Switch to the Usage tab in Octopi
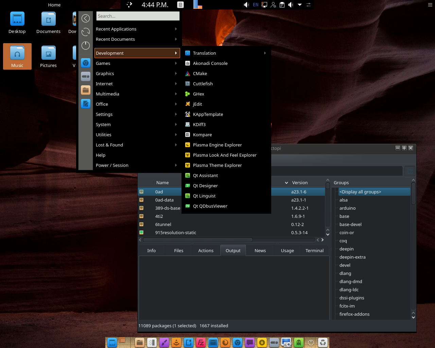 [288, 250]
